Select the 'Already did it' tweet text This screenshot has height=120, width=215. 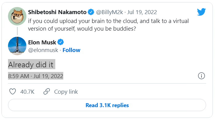point(32,64)
